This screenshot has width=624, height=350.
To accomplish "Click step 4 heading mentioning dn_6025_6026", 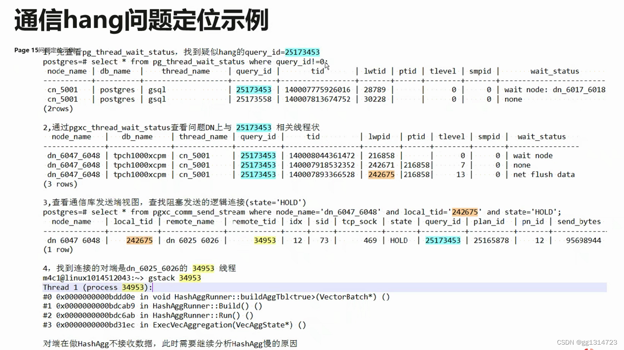I will [x=139, y=268].
